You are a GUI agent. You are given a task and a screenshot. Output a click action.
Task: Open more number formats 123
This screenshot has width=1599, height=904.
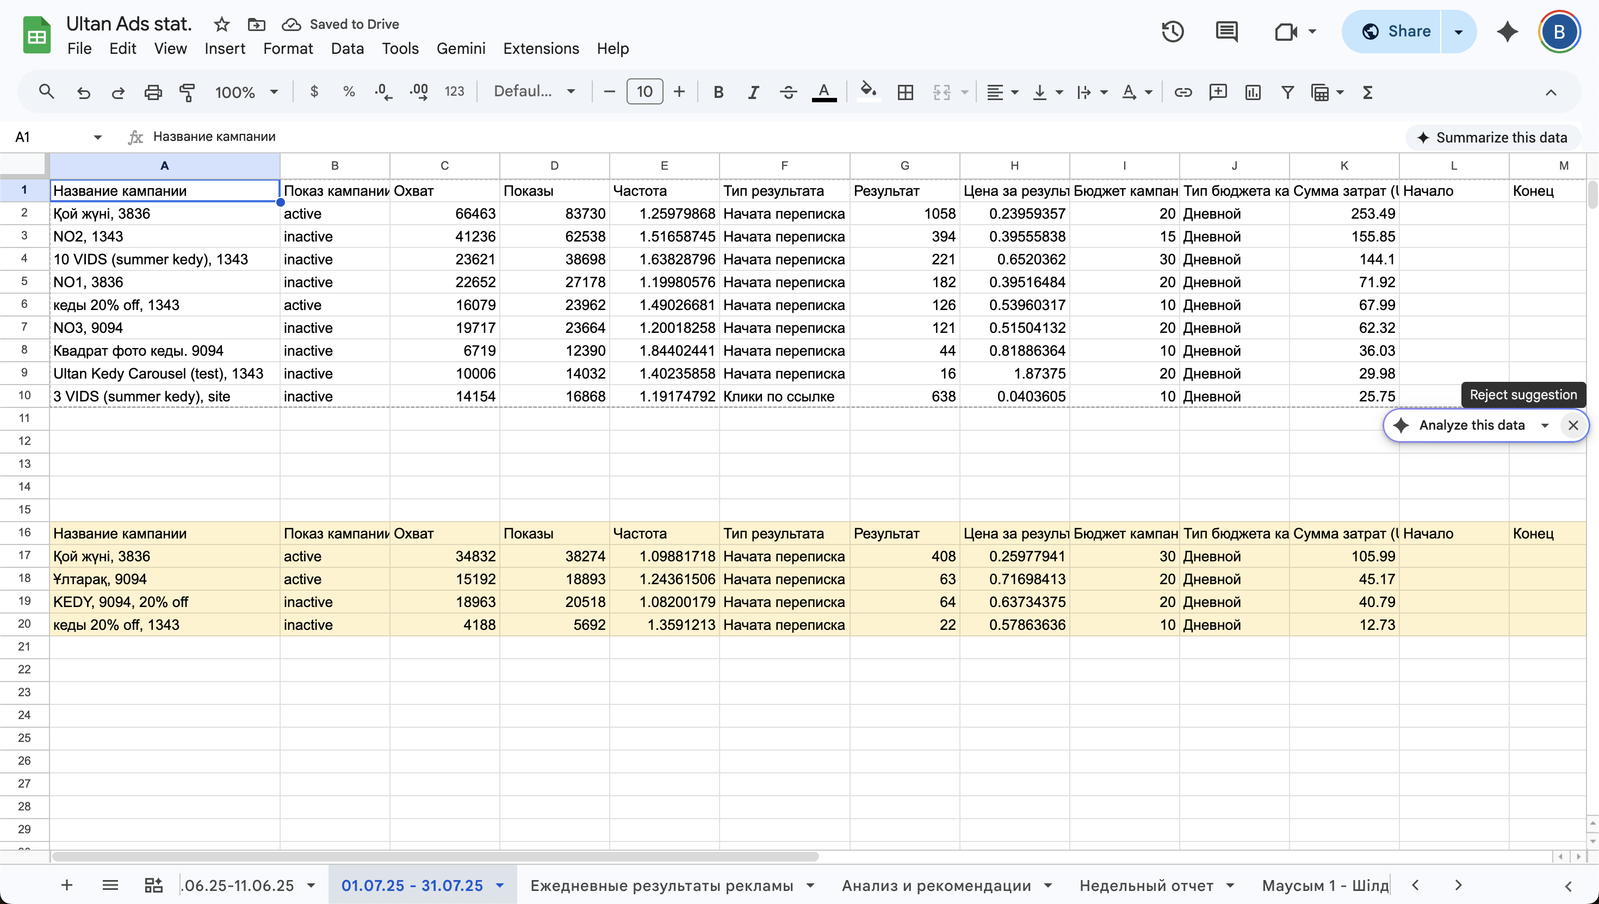pos(454,92)
